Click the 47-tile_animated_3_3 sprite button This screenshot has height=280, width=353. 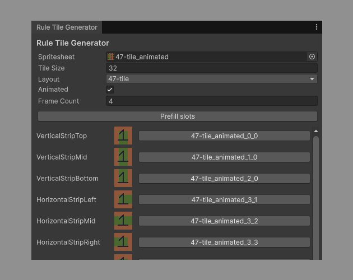(x=224, y=242)
